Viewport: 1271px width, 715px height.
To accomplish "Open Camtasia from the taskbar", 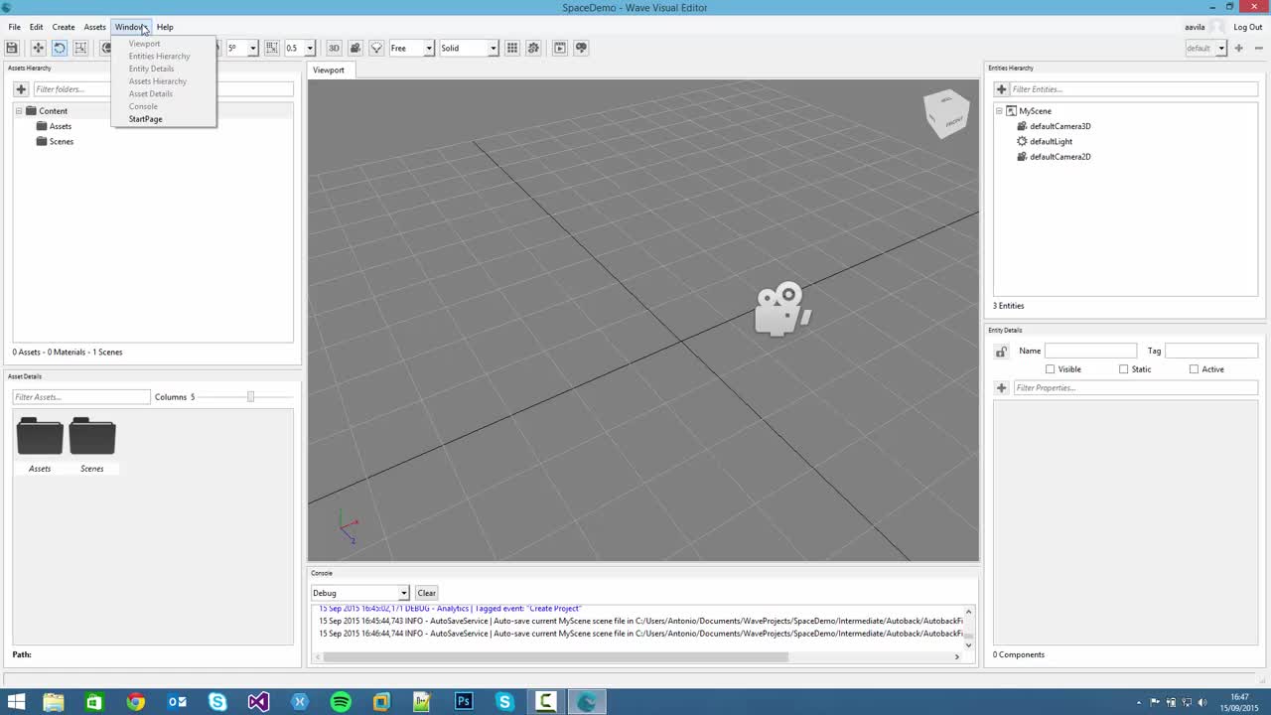I will [x=545, y=702].
